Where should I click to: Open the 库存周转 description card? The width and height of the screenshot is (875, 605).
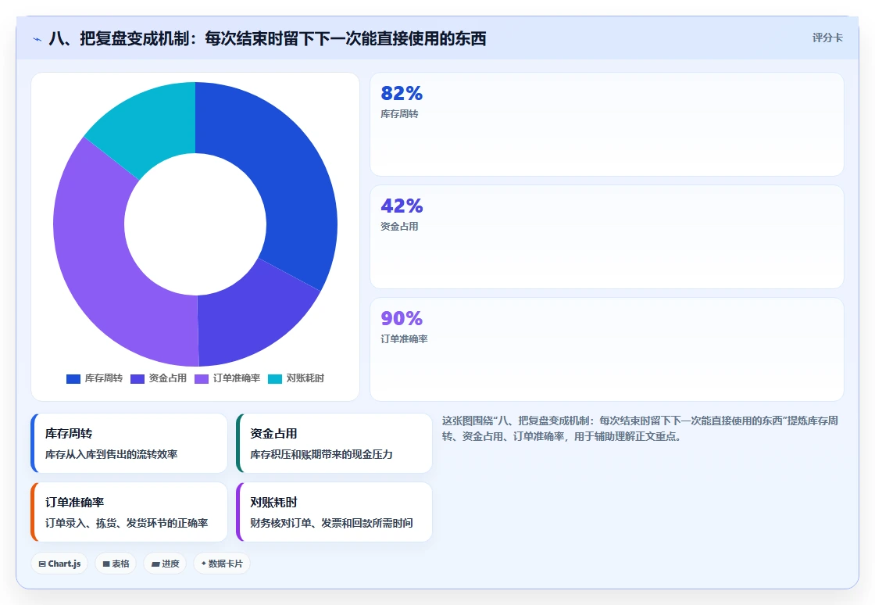[129, 443]
